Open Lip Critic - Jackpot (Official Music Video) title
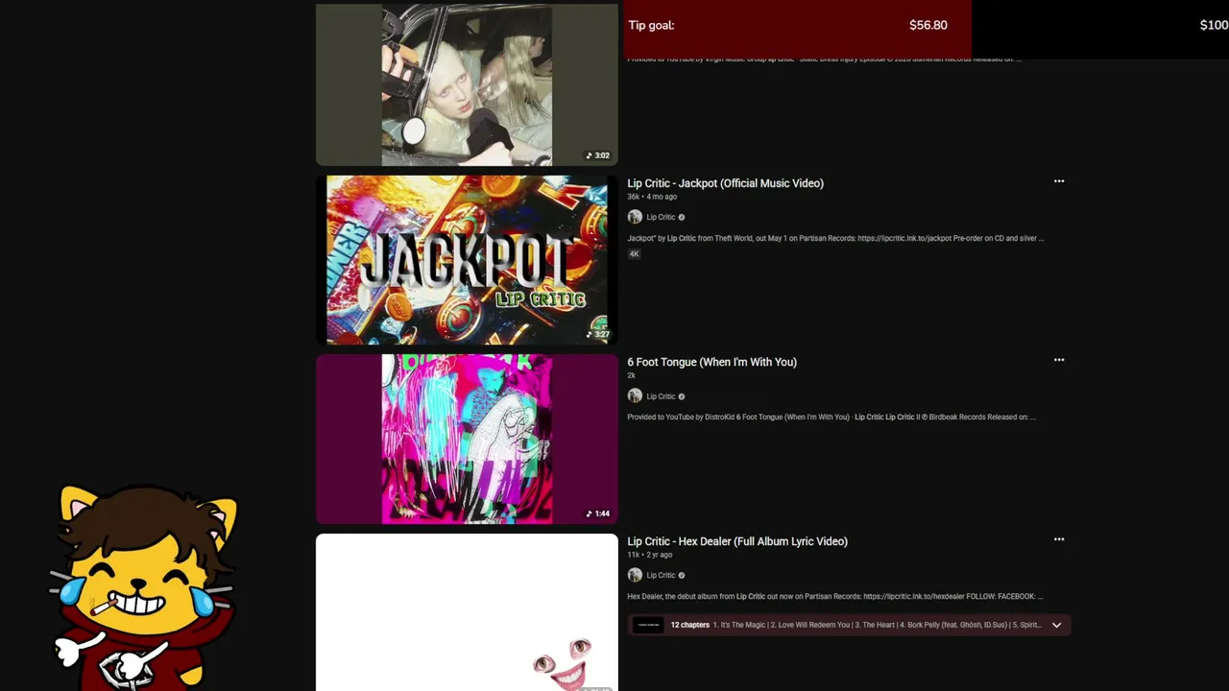 point(725,183)
